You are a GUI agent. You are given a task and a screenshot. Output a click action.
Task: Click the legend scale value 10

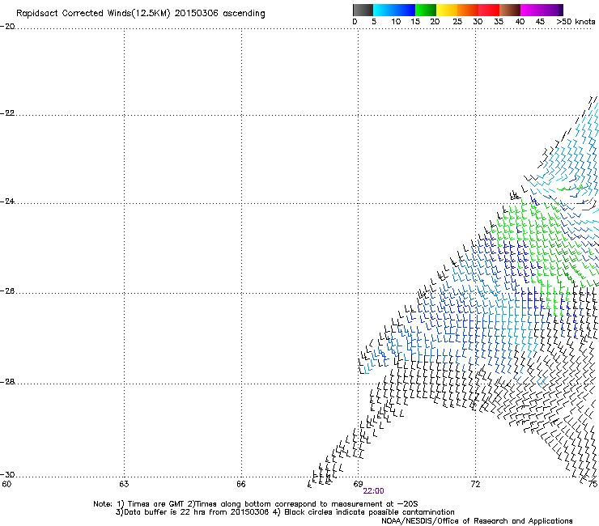point(396,22)
